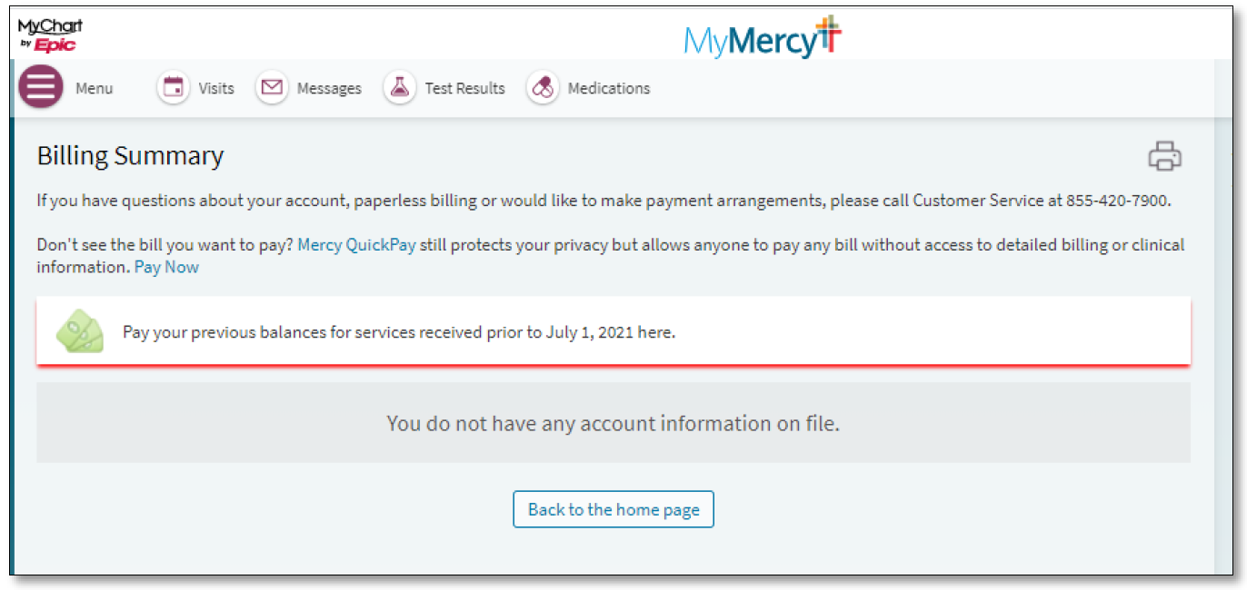Viewport: 1247px width, 590px height.
Task: Click the green money icon in banner
Action: point(80,332)
